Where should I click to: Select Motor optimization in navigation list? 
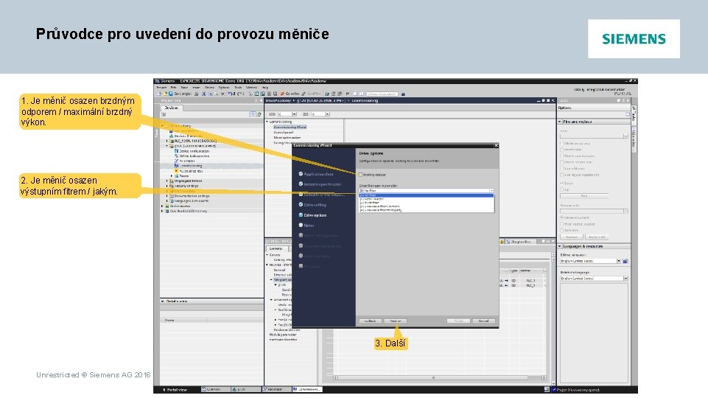click(x=287, y=137)
